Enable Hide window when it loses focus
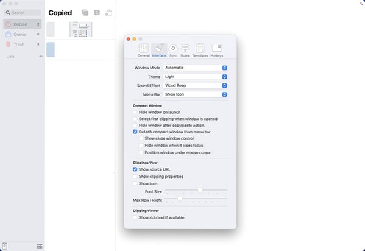 pos(141,145)
